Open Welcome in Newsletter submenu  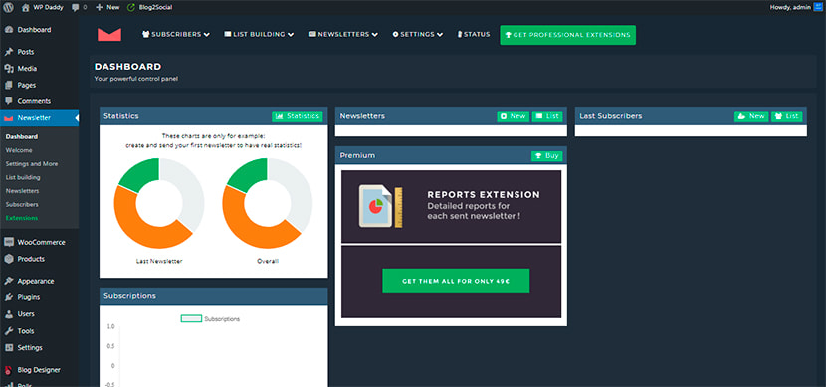point(19,150)
